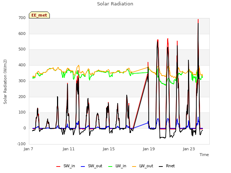The height and width of the screenshot is (173, 231).
Task: Click the Time axis title
Action: [x=204, y=155]
